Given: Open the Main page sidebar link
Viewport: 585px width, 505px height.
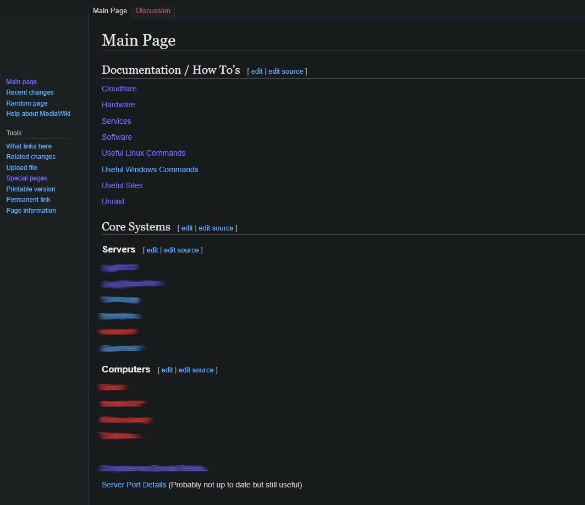Looking at the screenshot, I should [21, 82].
